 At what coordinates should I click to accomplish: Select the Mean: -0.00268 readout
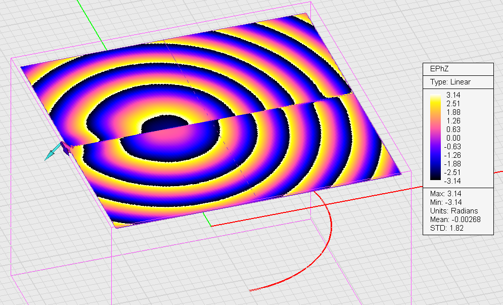point(450,220)
